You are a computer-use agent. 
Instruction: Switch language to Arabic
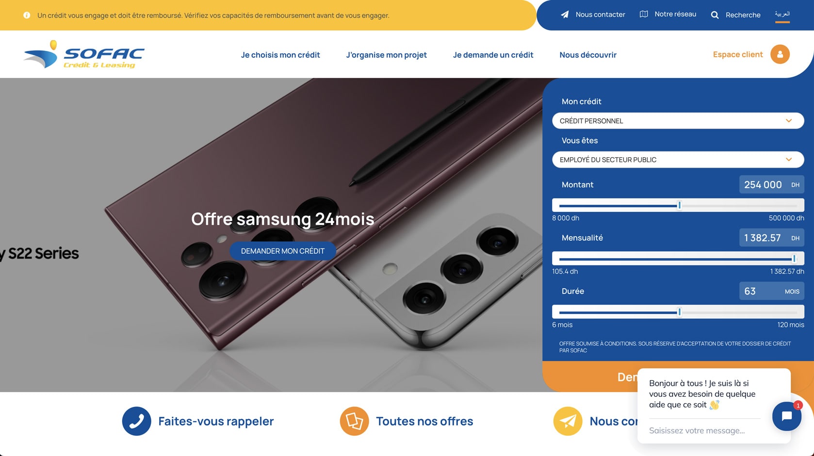tap(782, 14)
